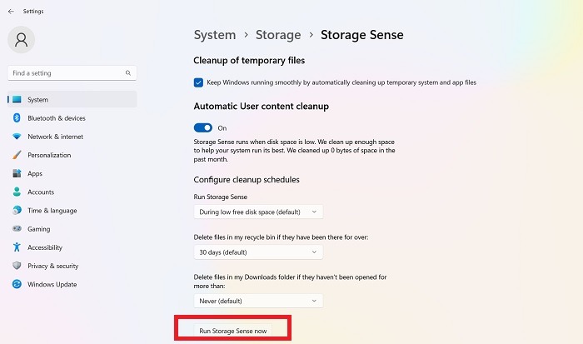
Task: Click the Time & language globe icon
Action: coord(17,210)
